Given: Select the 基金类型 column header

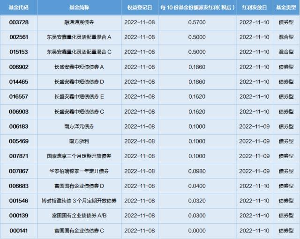Looking at the screenshot, I should (x=286, y=7).
